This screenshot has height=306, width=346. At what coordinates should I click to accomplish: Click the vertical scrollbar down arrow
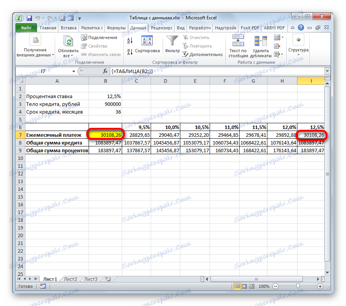tap(328, 273)
